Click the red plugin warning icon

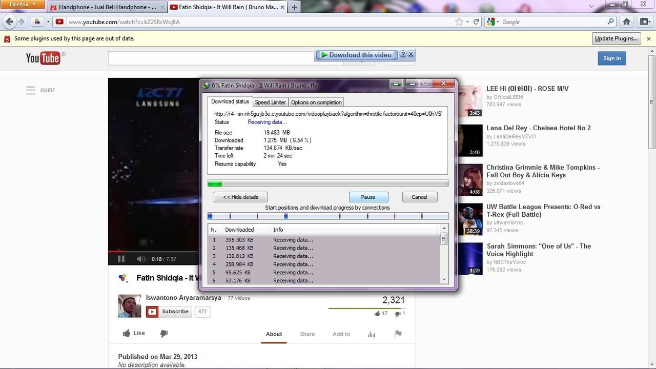click(7, 38)
